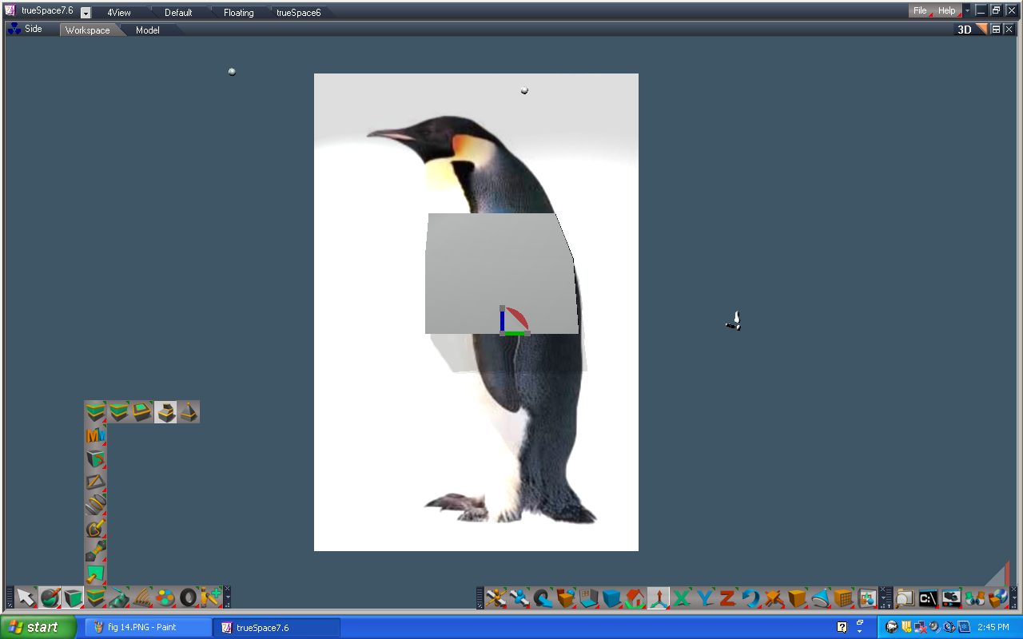Toggle the Y axis constraint
This screenshot has width=1023, height=639.
click(704, 596)
